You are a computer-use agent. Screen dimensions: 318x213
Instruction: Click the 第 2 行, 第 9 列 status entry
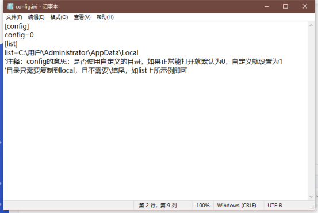(x=158, y=206)
